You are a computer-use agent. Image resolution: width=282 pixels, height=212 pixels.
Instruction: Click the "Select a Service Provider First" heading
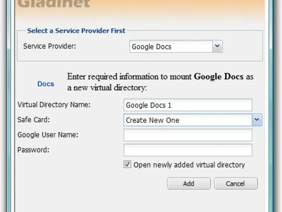pos(76,31)
